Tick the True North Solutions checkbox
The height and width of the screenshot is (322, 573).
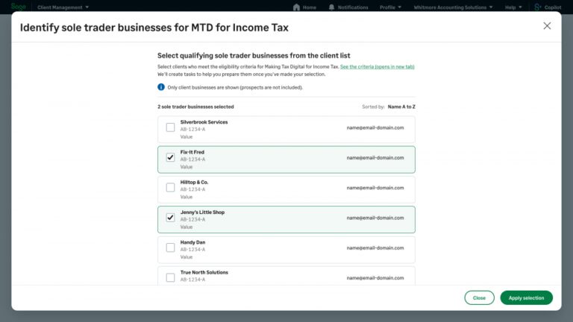(170, 277)
